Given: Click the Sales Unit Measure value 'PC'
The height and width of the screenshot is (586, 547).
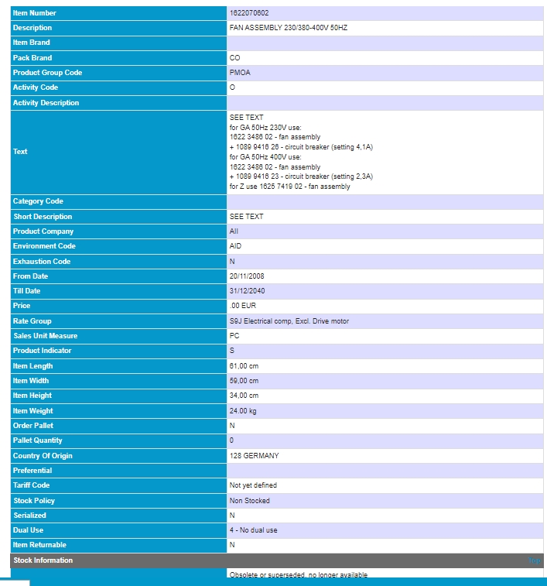Looking at the screenshot, I should point(234,336).
